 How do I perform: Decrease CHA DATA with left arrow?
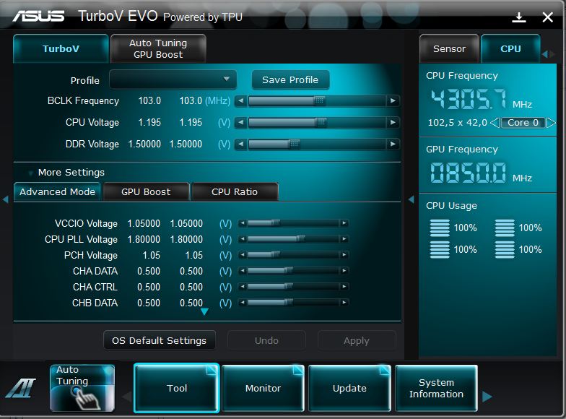243,270
